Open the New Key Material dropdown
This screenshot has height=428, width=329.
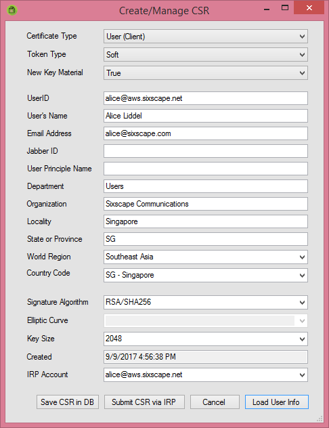(206, 73)
